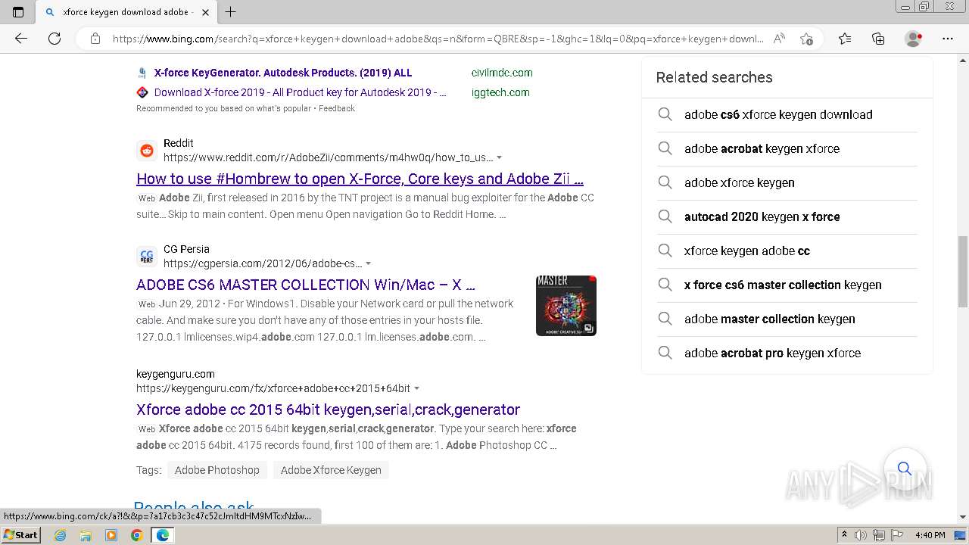Open the Adobe CS6 Master Collection thumbnail
This screenshot has height=545, width=969.
click(566, 306)
